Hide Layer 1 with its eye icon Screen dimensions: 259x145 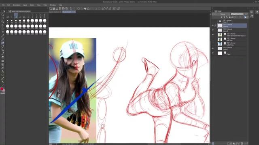pyautogui.click(x=213, y=48)
